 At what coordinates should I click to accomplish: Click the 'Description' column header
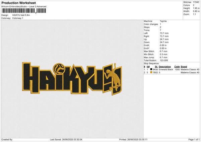(x=165, y=67)
